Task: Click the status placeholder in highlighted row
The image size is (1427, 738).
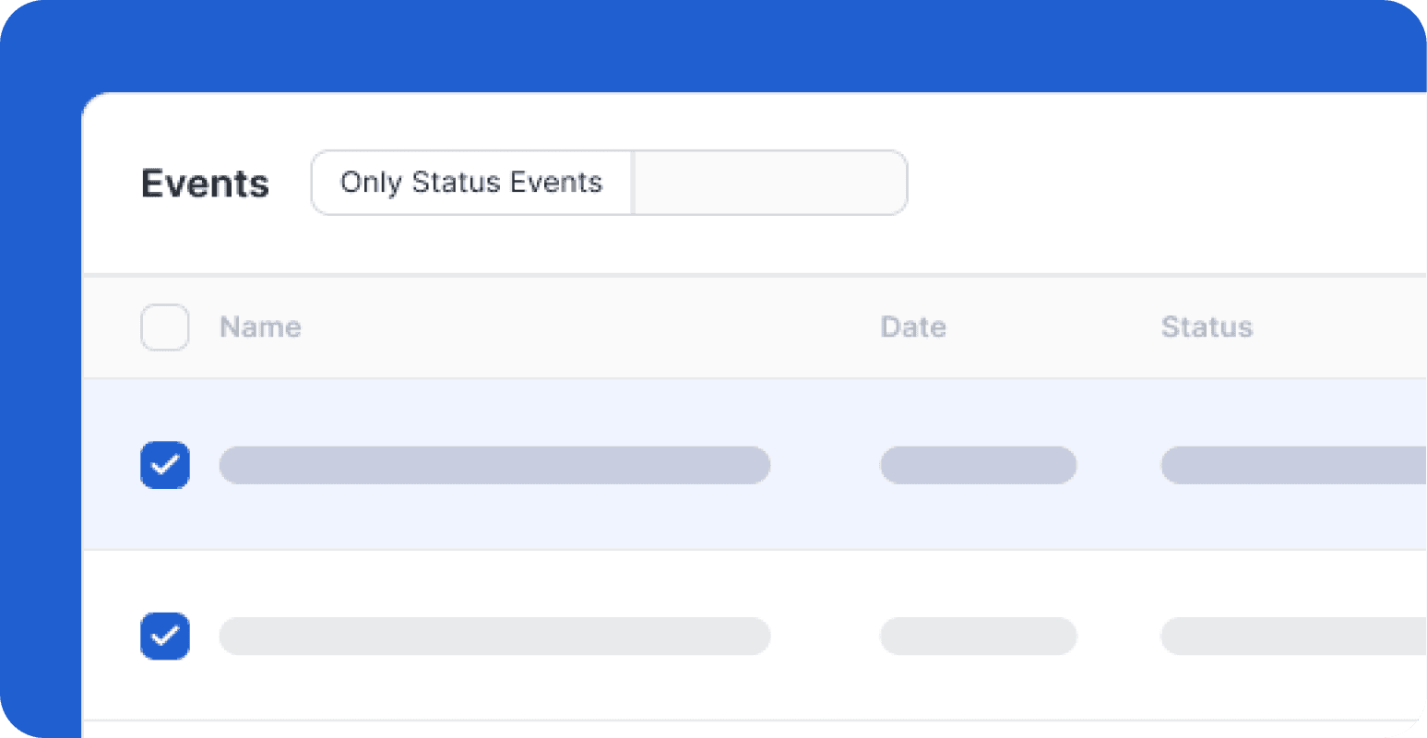Action: coord(1293,465)
